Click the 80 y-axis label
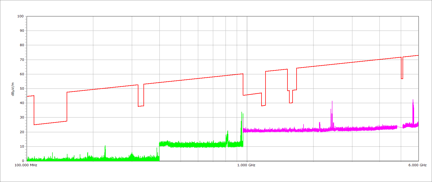The image size is (432, 182). tap(21, 45)
